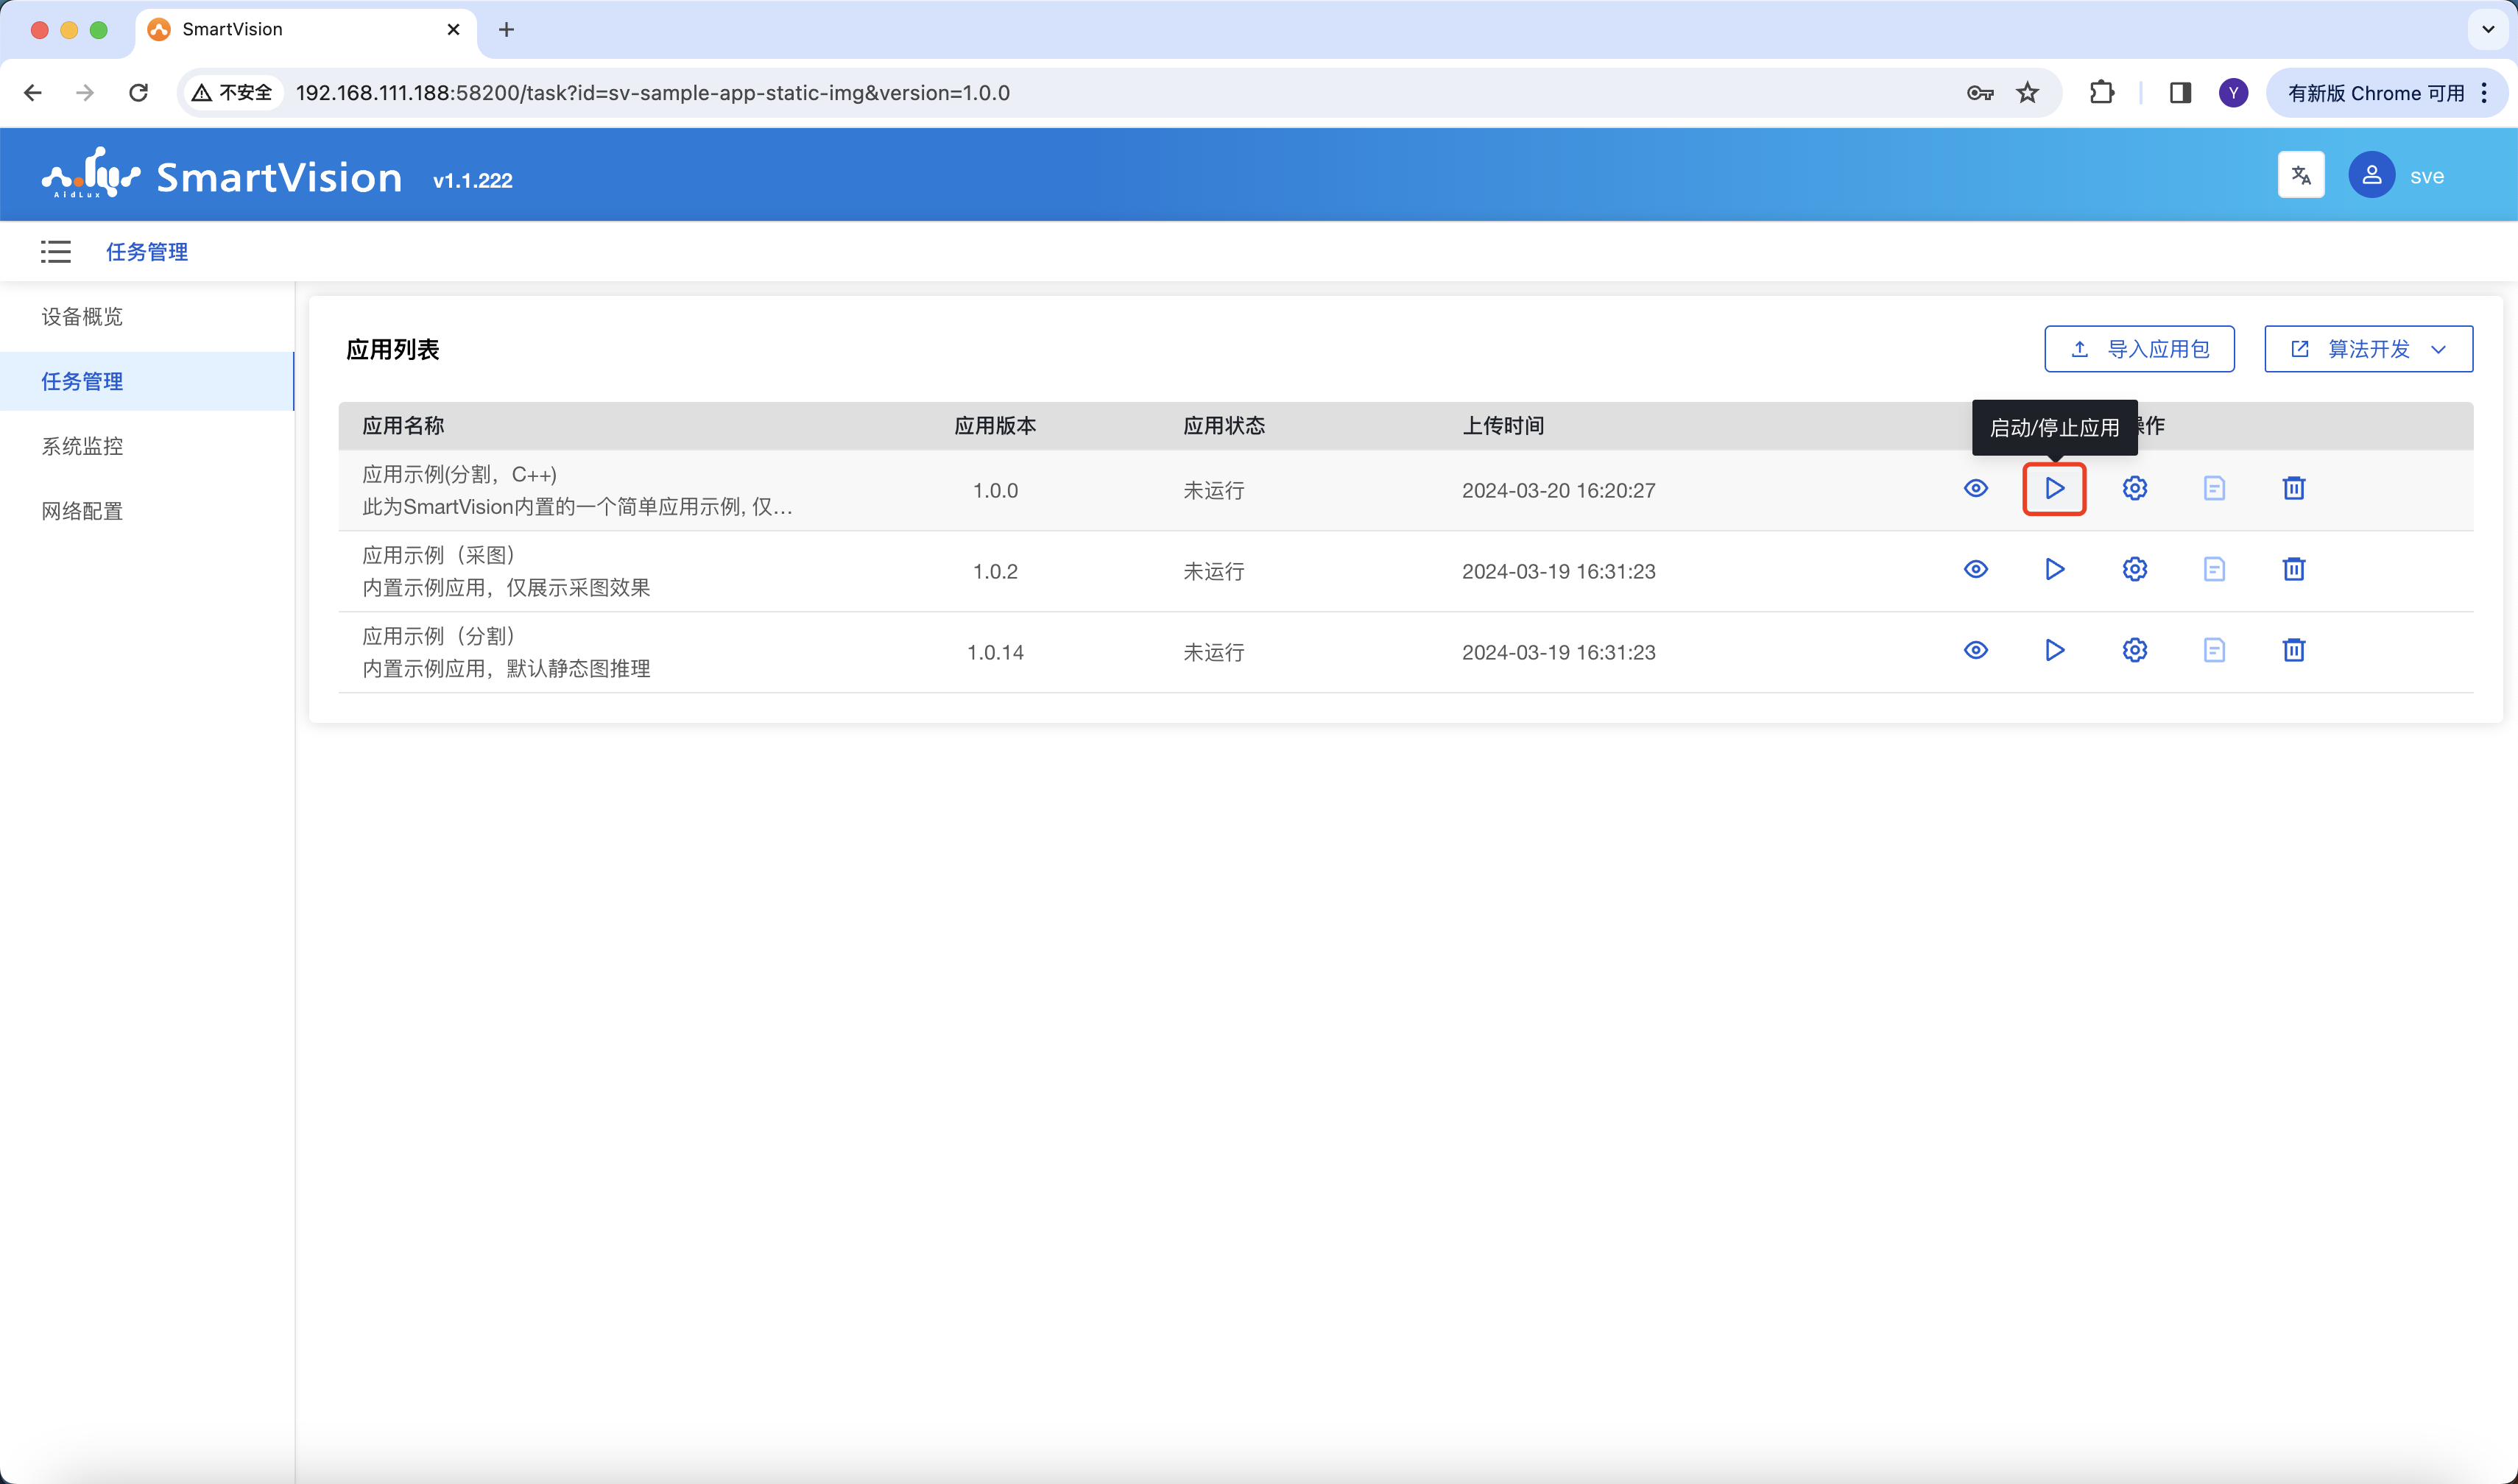Expand the tab search chevron
The width and height of the screenshot is (2518, 1484).
coord(2488,30)
